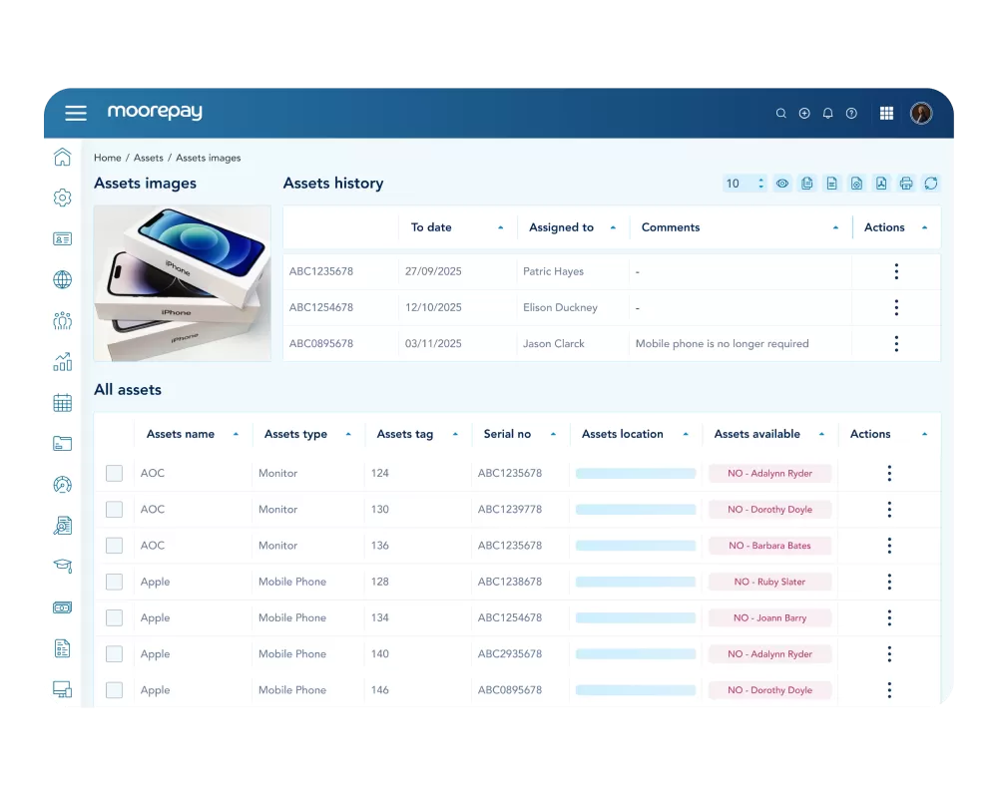Open actions menu for Jason Clarck row
This screenshot has height=798, width=998.
point(897,344)
